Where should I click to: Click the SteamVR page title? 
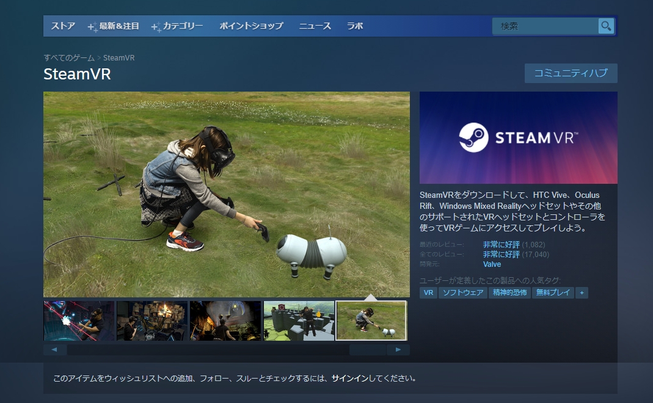click(x=77, y=74)
